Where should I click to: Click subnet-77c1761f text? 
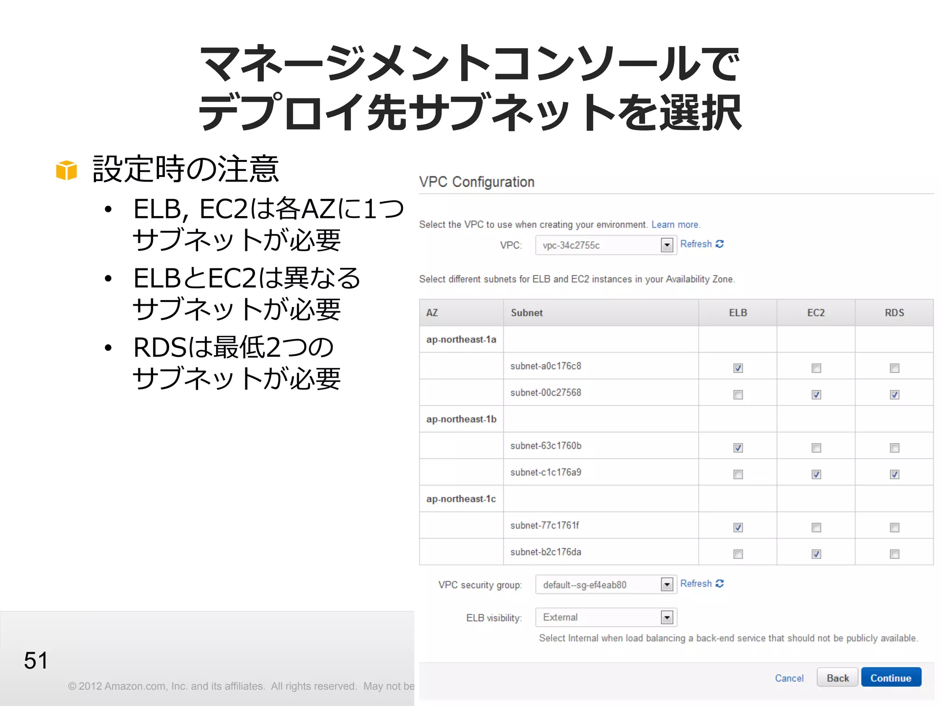(544, 525)
